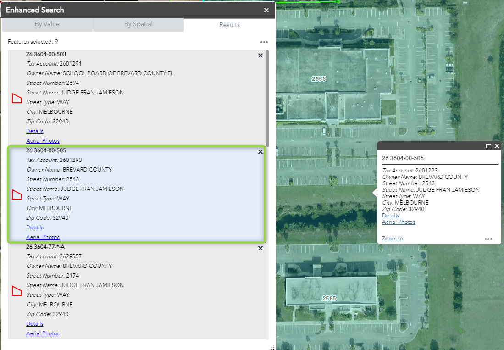504x350 pixels.
Task: Select the red polygon icon next to 26 3604-77-*-A
Action: [17, 291]
